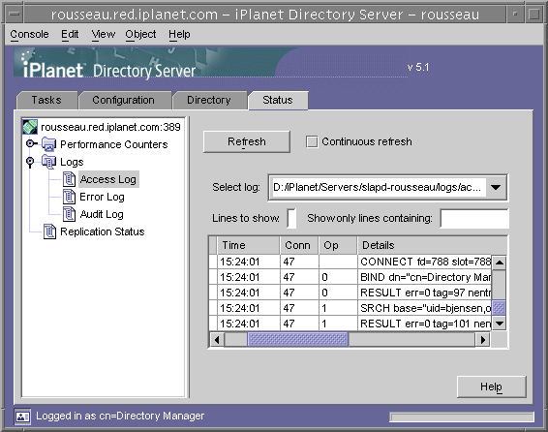This screenshot has width=548, height=432.
Task: Open the Select log dropdown arrow
Action: pyautogui.click(x=495, y=187)
